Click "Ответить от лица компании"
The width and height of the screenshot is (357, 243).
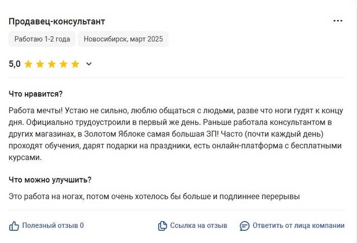(298, 226)
